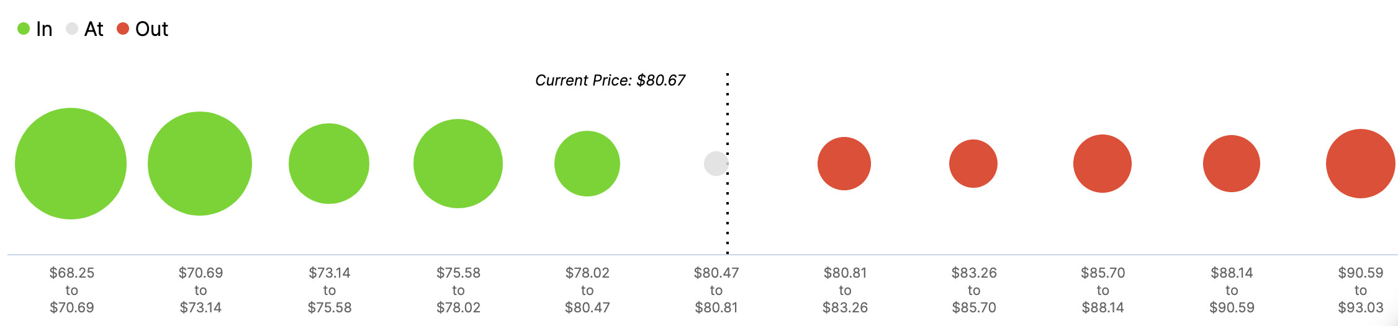Toggle the red Out legend item

coord(143,29)
